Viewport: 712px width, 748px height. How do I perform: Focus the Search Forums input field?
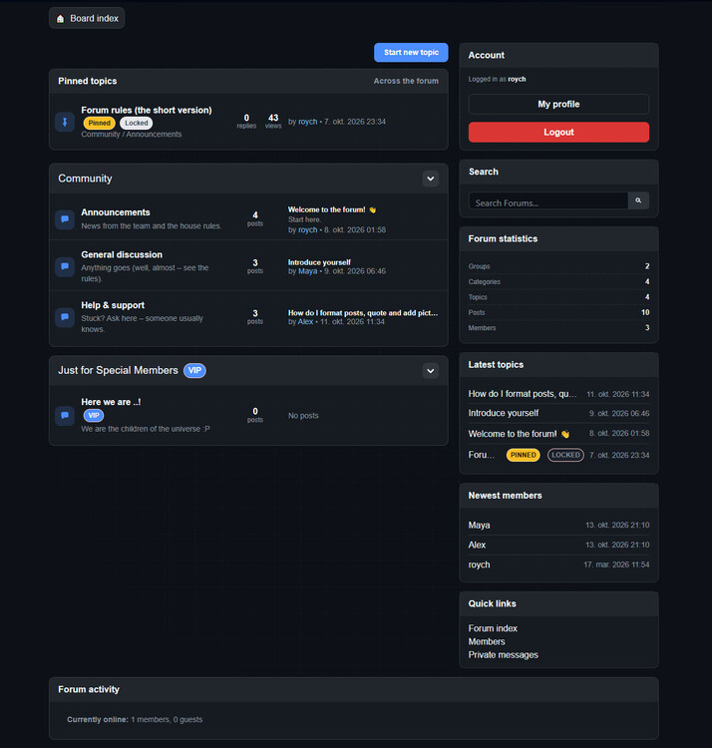547,200
